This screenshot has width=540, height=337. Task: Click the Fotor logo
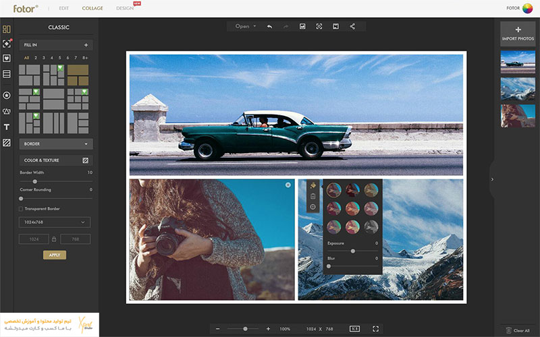pos(26,8)
